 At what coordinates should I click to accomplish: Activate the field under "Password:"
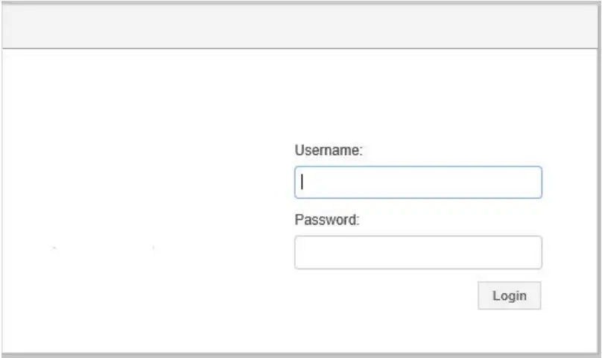418,253
